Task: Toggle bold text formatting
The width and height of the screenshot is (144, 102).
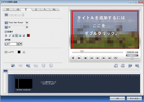Action: (x=6, y=35)
